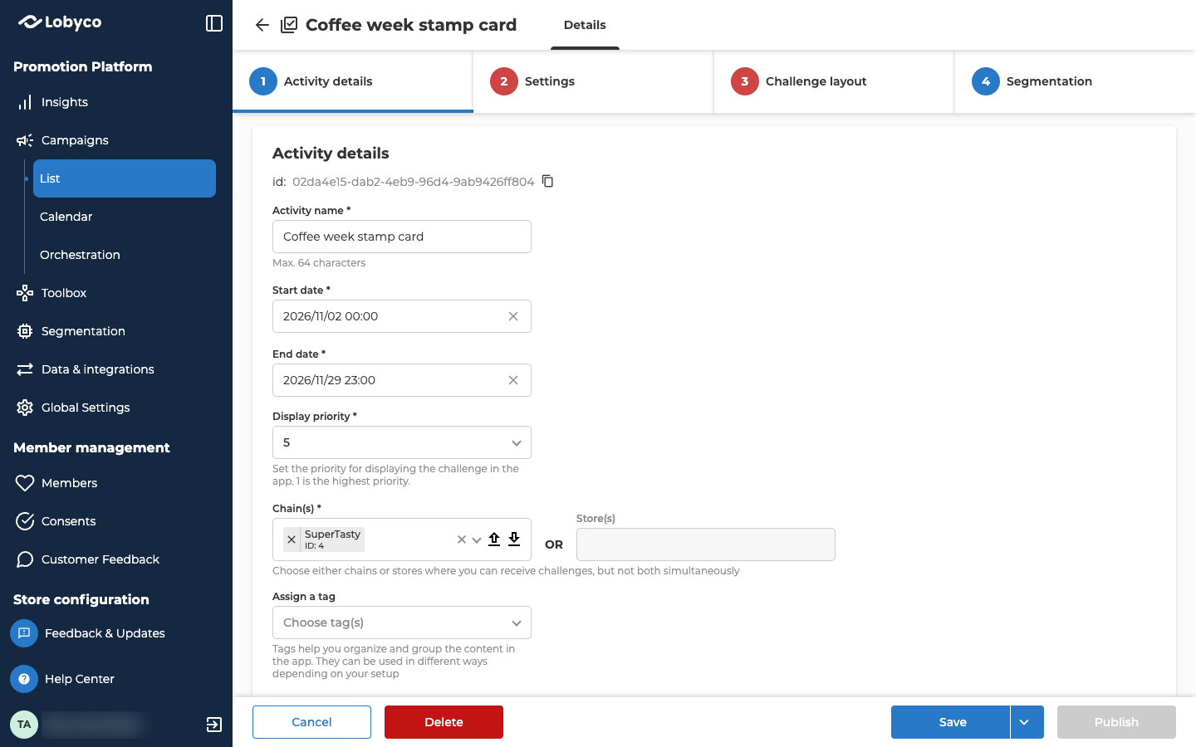The height and width of the screenshot is (747, 1196).
Task: Log out using the exit icon
Action: pos(213,725)
